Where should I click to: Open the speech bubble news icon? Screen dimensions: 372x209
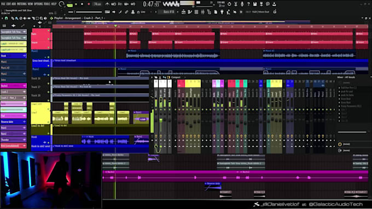[268, 4]
